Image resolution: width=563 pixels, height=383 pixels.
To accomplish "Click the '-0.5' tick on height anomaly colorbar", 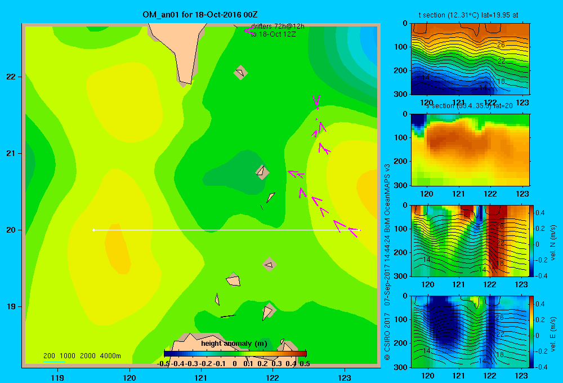I will (x=163, y=364).
